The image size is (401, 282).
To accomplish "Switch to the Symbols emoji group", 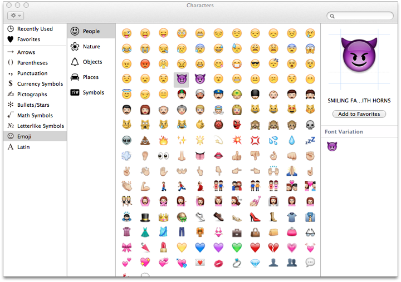I will point(91,92).
